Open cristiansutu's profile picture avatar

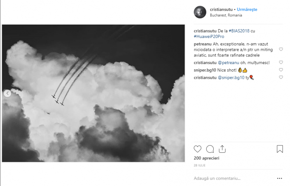200,12
